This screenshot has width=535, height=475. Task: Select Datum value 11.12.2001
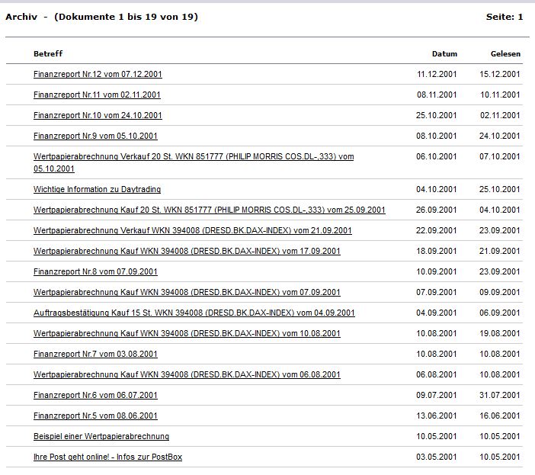pyautogui.click(x=437, y=75)
